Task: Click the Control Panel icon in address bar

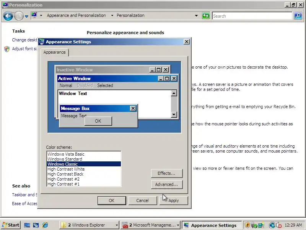Action: 34,15
